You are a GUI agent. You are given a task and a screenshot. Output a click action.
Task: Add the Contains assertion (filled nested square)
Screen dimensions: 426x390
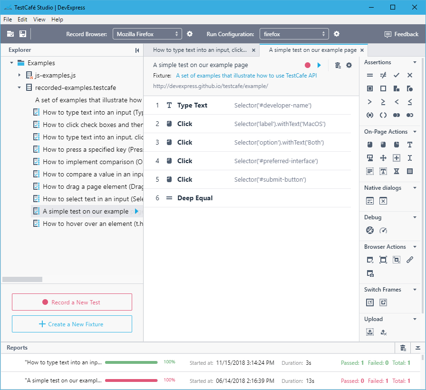point(370,88)
